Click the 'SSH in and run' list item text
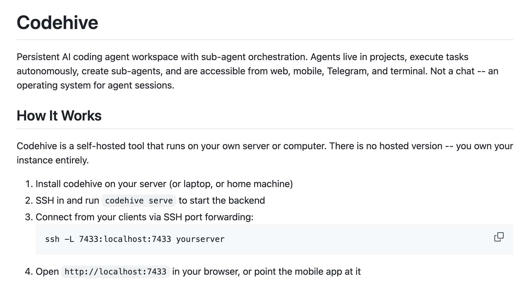 (67, 201)
